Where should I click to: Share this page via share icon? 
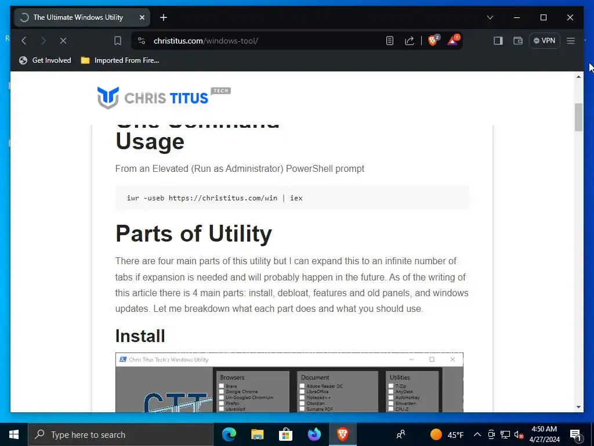(x=409, y=41)
